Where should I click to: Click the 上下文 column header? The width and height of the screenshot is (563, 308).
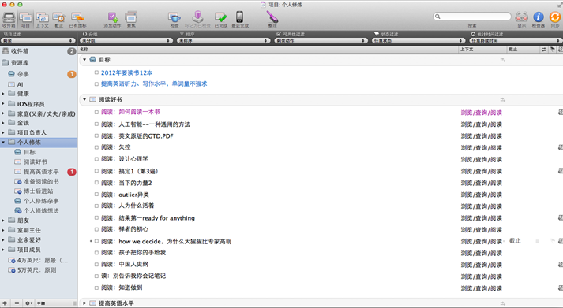(x=482, y=50)
